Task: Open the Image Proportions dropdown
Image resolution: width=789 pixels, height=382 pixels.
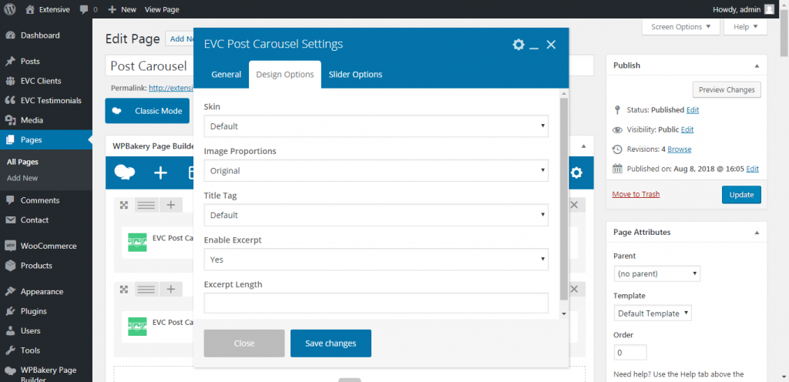Action: click(376, 171)
